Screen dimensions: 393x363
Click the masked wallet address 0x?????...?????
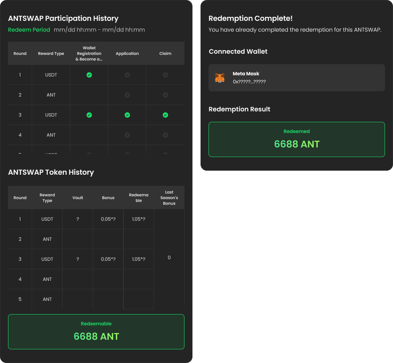pos(249,82)
